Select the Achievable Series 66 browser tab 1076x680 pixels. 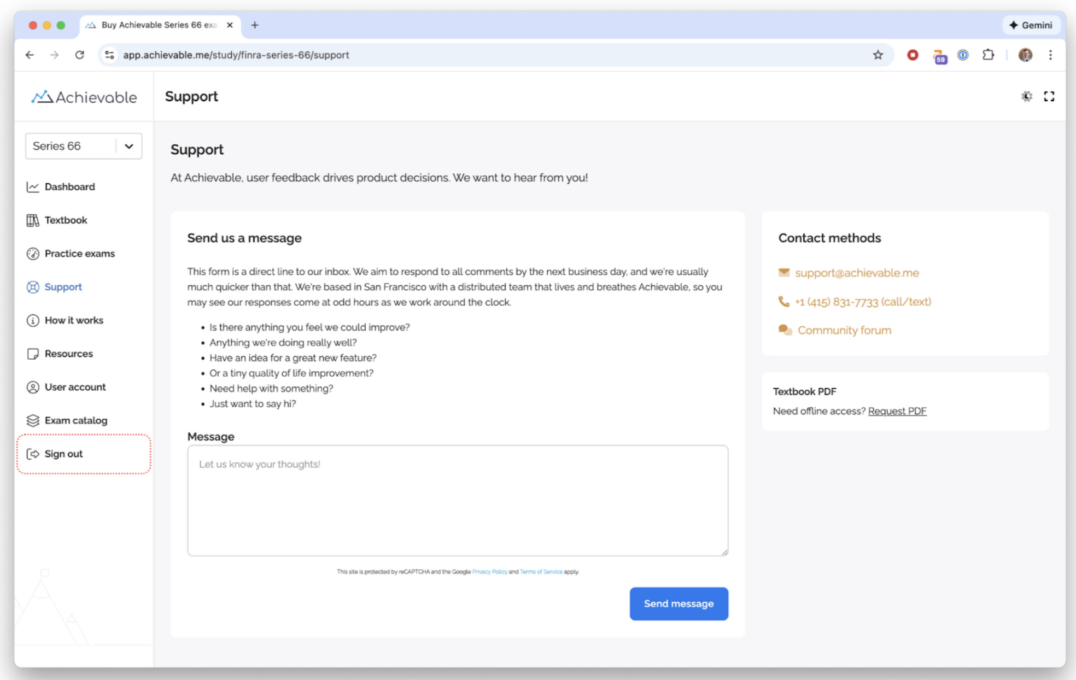159,25
